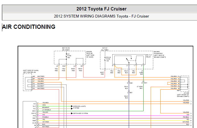Screen dimensions: 197x128
Task: Click the "M4" pin label on left center J/B
Action: click(x=34, y=76)
